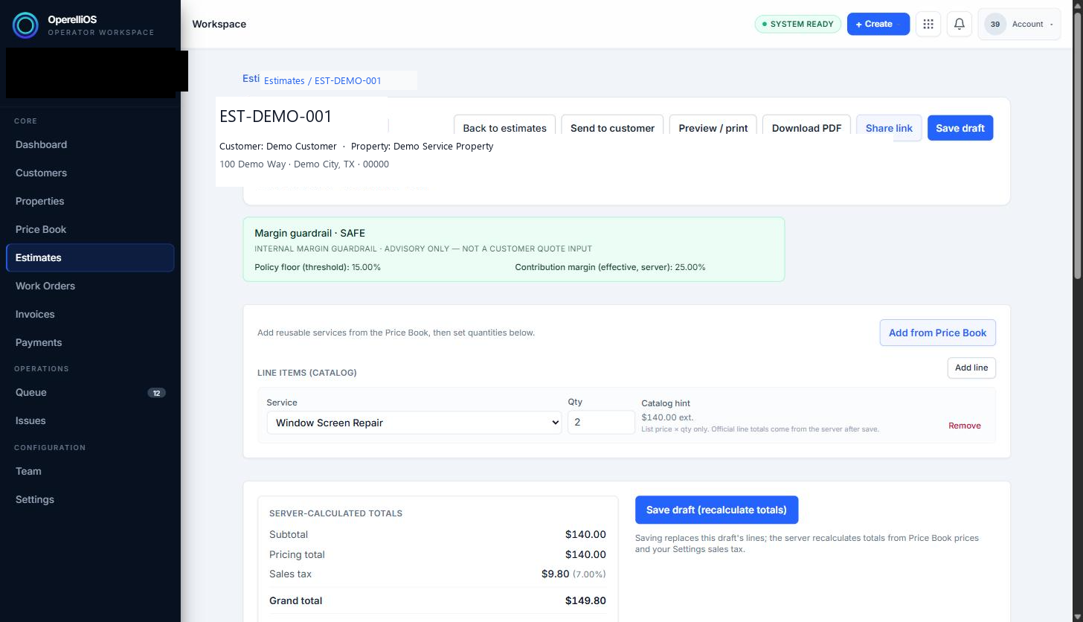Click the OperelliOS logo icon
This screenshot has height=622, width=1083.
tap(25, 25)
